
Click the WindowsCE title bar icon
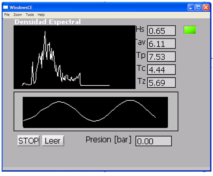[x=6, y=7]
